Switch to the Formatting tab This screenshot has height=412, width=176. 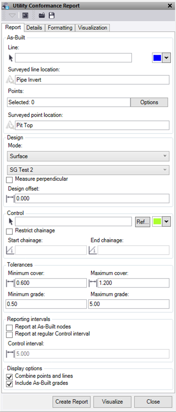60,27
